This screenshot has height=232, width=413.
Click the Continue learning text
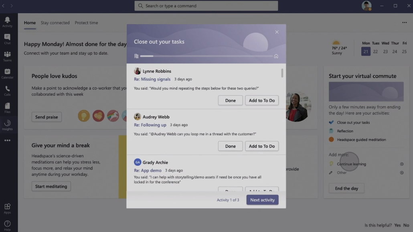(351, 164)
